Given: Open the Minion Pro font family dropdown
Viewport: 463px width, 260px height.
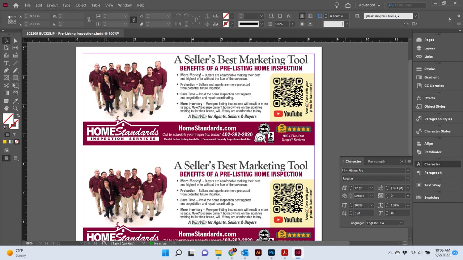Looking at the screenshot, I should 408,170.
